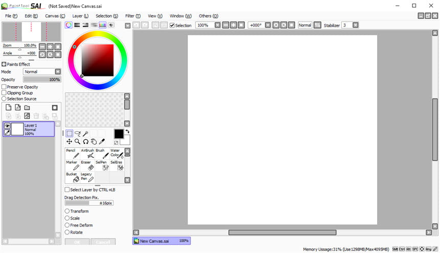The width and height of the screenshot is (440, 253).
Task: Click the navigator canvas thumbnail
Action: click(x=31, y=32)
